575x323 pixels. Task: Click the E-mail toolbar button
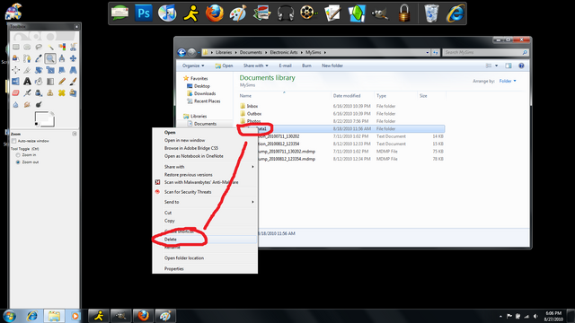coord(285,65)
